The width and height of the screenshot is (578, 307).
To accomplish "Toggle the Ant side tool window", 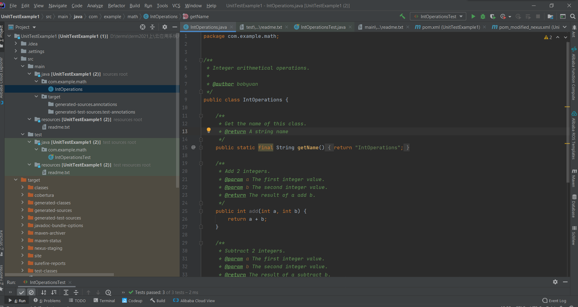I will coord(574,31).
